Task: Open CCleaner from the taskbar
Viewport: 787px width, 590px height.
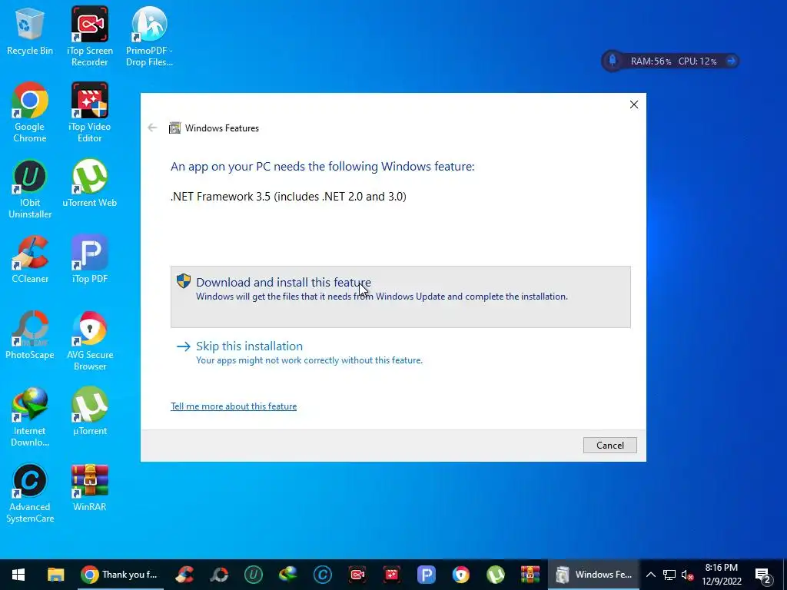Action: click(x=184, y=575)
